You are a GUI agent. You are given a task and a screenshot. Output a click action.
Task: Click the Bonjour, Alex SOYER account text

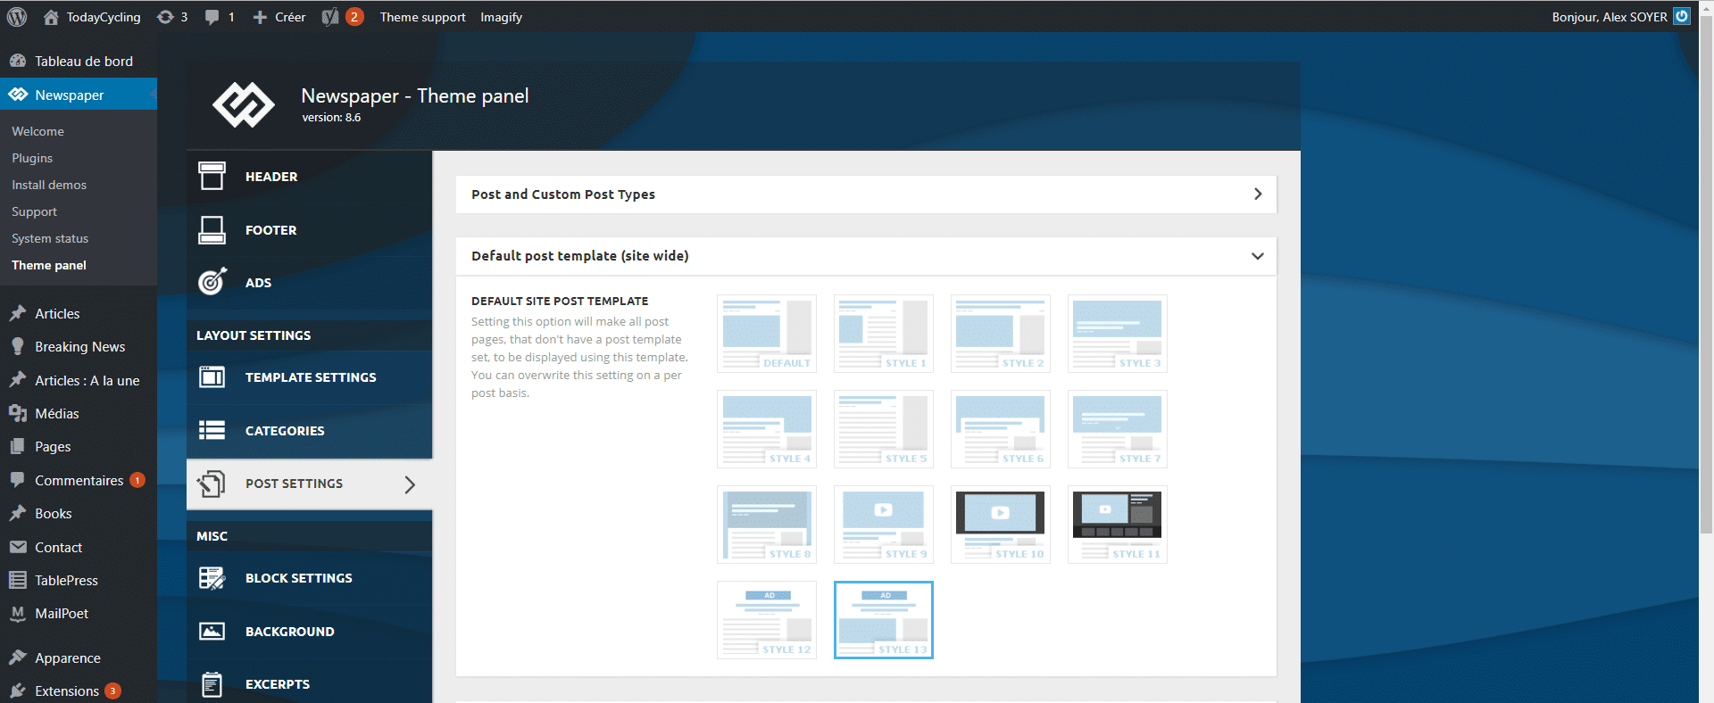click(1610, 17)
